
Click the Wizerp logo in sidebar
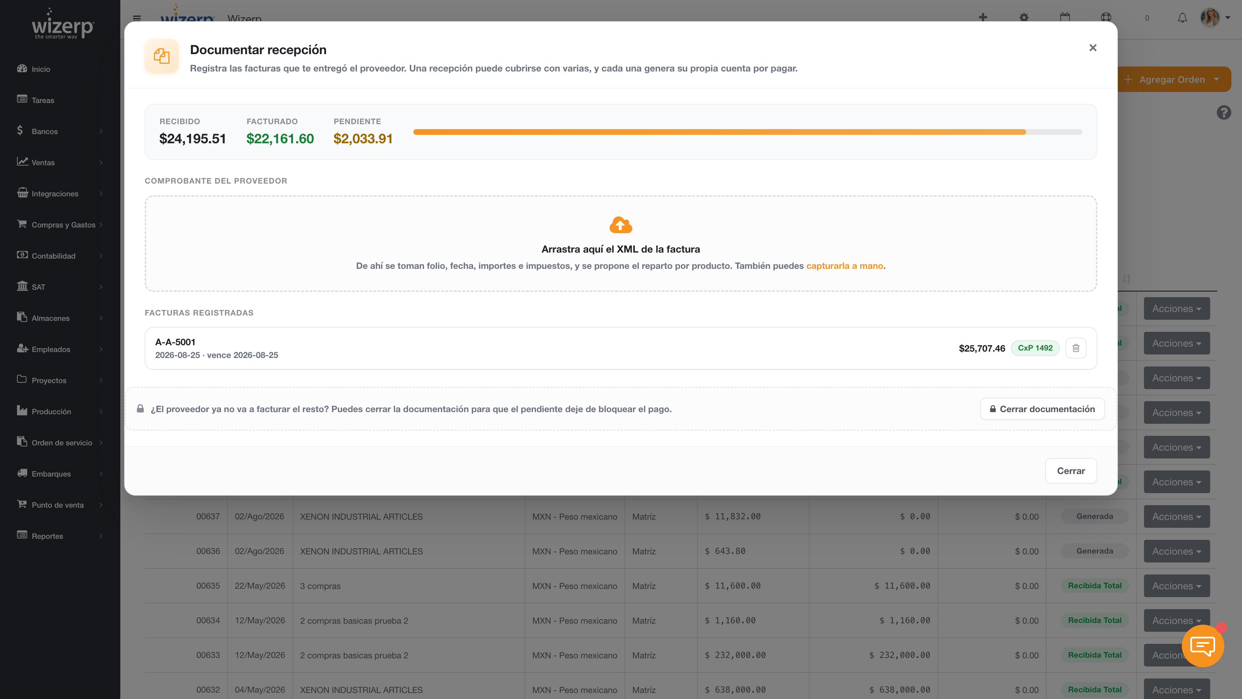coord(62,24)
